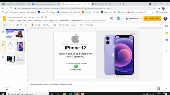Insert a shape from toolbar

coord(44,25)
